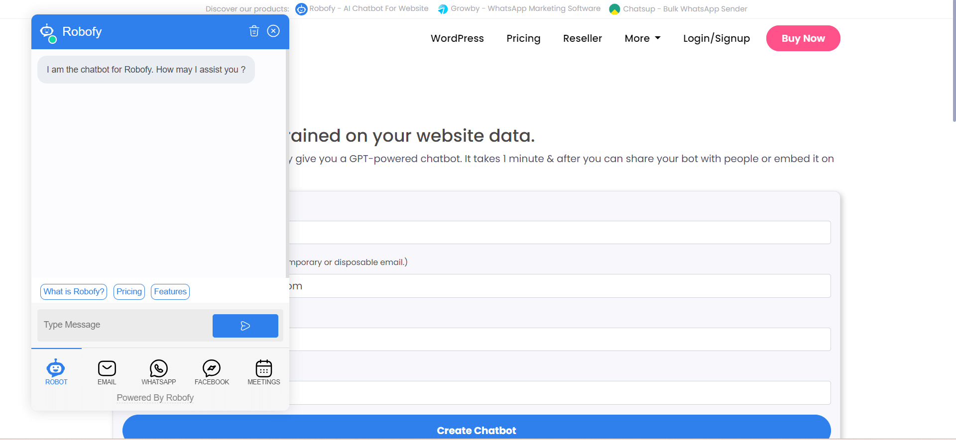Click the 'Discover our products:' text
This screenshot has width=956, height=440.
(247, 9)
